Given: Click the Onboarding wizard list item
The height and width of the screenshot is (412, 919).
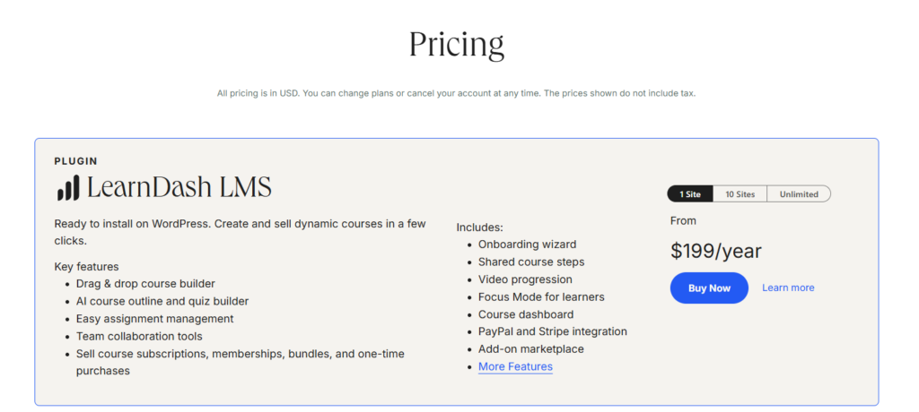Looking at the screenshot, I should 527,245.
